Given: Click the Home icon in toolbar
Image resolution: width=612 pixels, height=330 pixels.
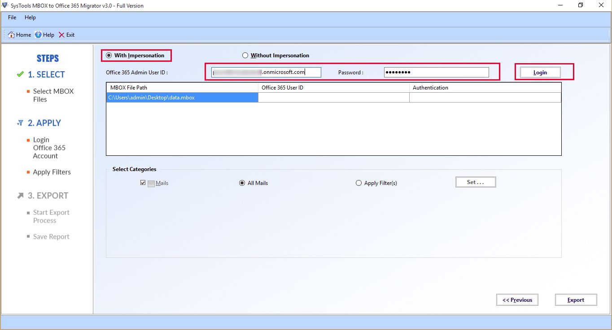Looking at the screenshot, I should click(11, 35).
